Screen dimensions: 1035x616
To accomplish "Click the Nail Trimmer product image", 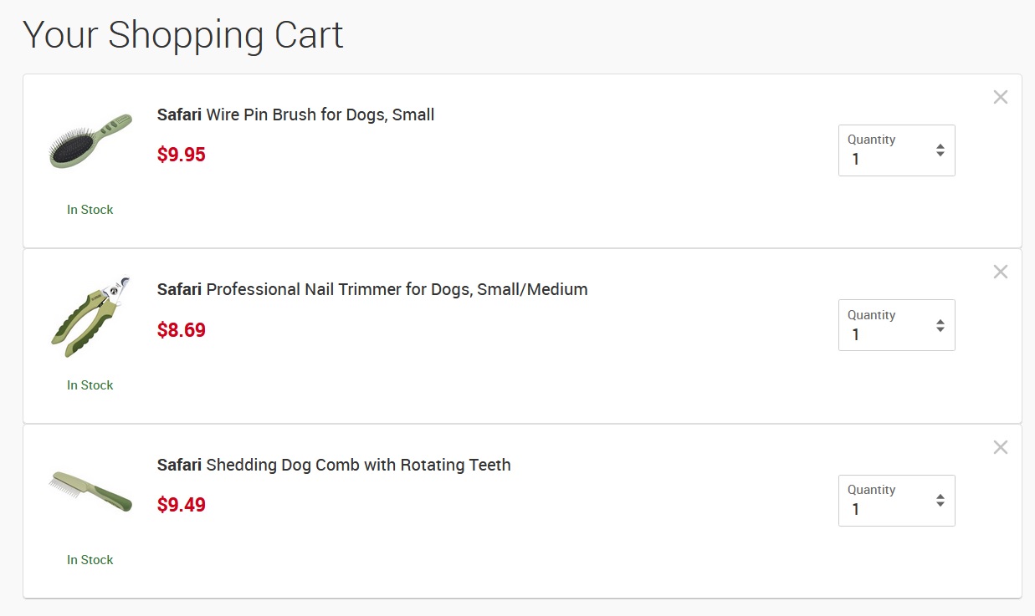I will 90,316.
